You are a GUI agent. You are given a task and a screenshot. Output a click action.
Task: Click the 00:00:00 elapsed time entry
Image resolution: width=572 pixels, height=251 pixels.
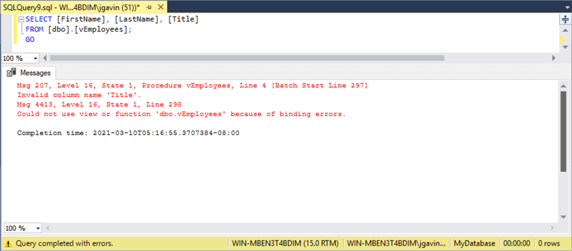(517, 243)
